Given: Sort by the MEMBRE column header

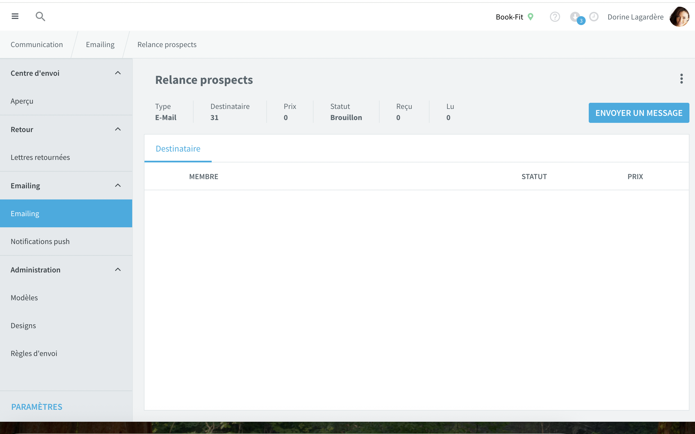Looking at the screenshot, I should (204, 177).
